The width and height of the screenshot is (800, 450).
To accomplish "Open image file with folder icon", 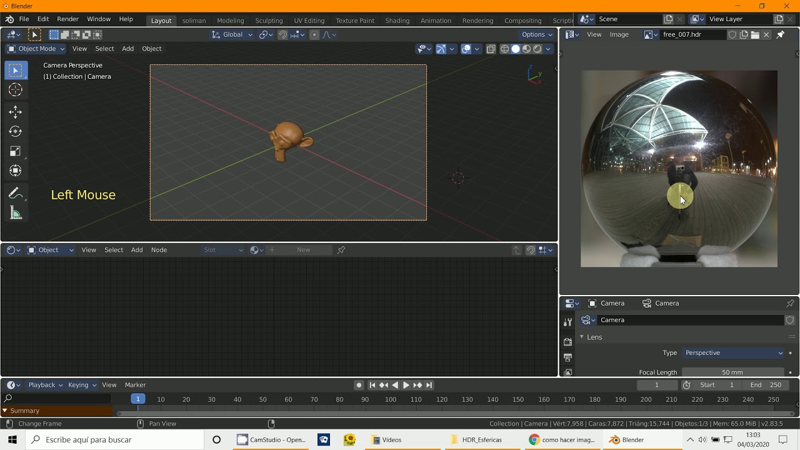I will point(755,34).
